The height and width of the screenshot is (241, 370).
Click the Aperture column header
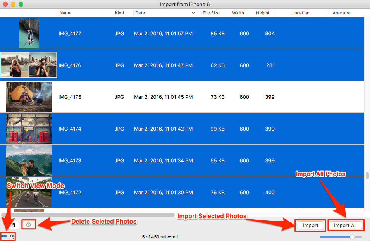(x=341, y=13)
